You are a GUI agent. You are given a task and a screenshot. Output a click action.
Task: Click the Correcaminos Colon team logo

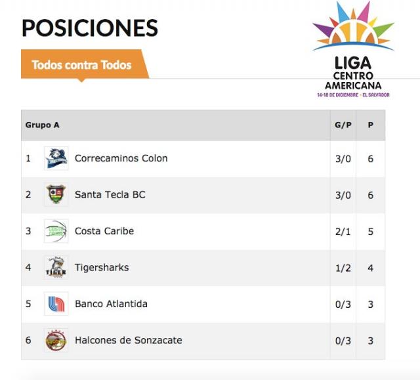click(x=56, y=159)
